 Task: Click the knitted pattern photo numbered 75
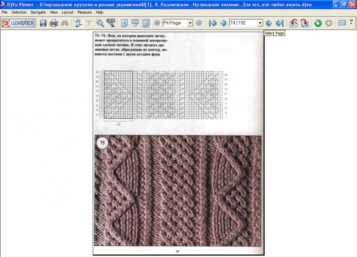click(x=178, y=191)
